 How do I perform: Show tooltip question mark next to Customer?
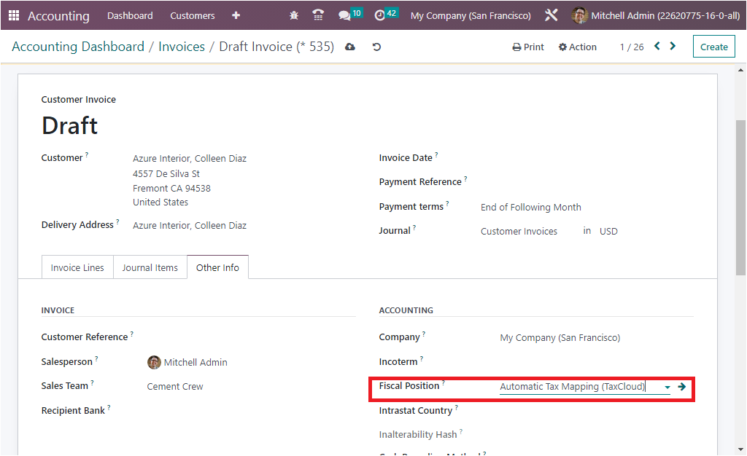point(87,154)
